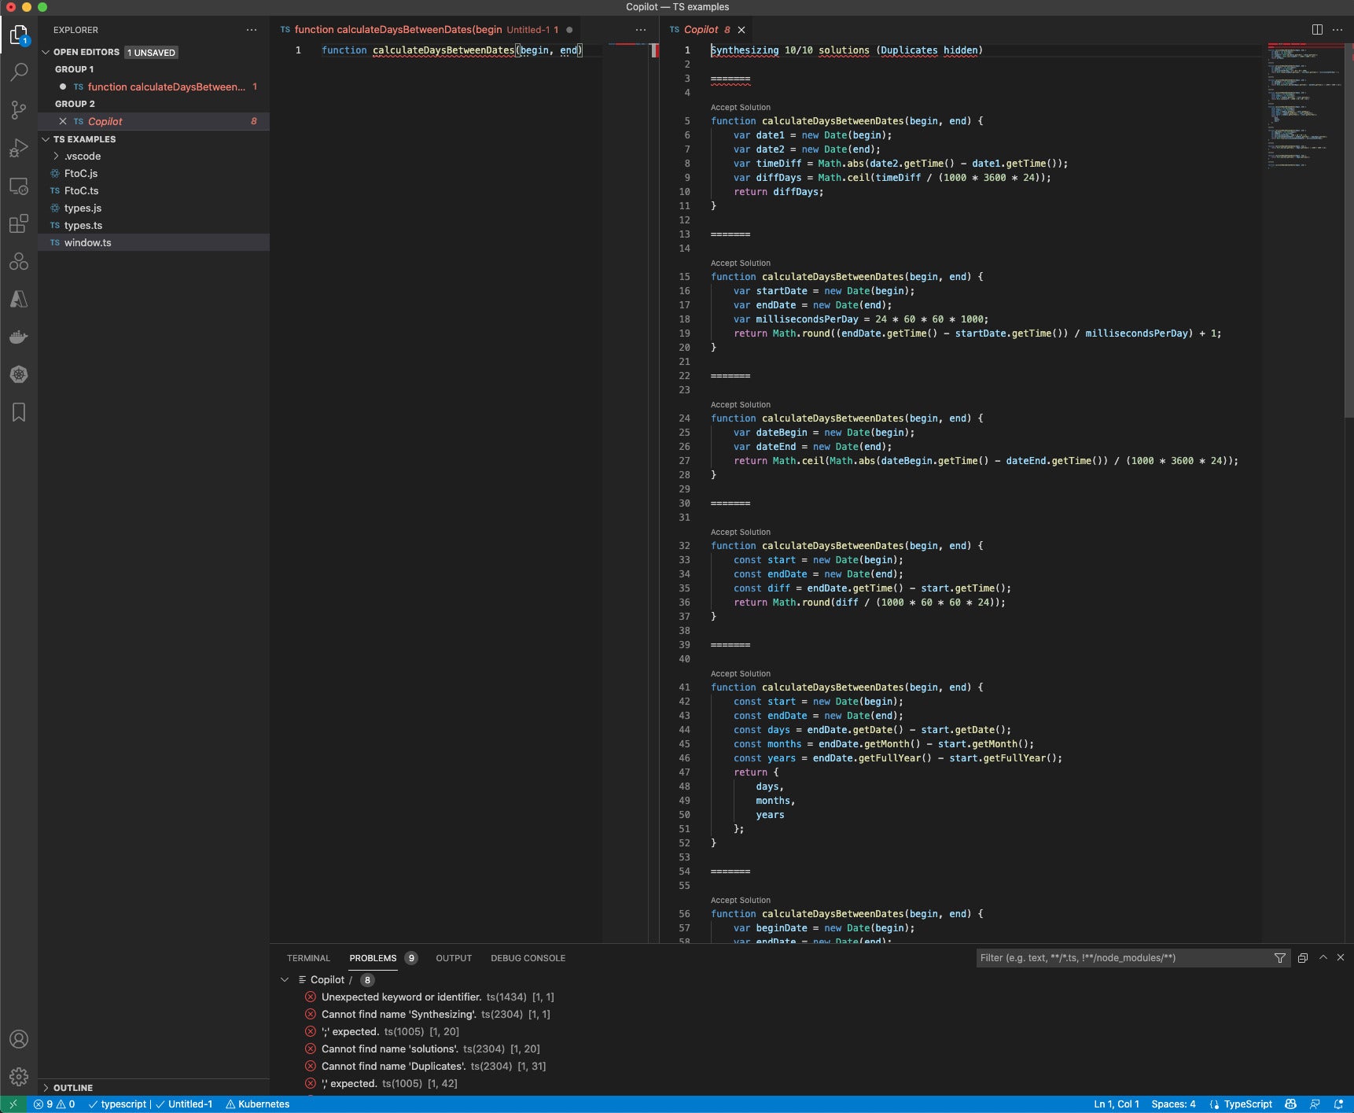Viewport: 1354px width, 1113px height.
Task: Open the Accounts menu icon
Action: click(19, 1039)
